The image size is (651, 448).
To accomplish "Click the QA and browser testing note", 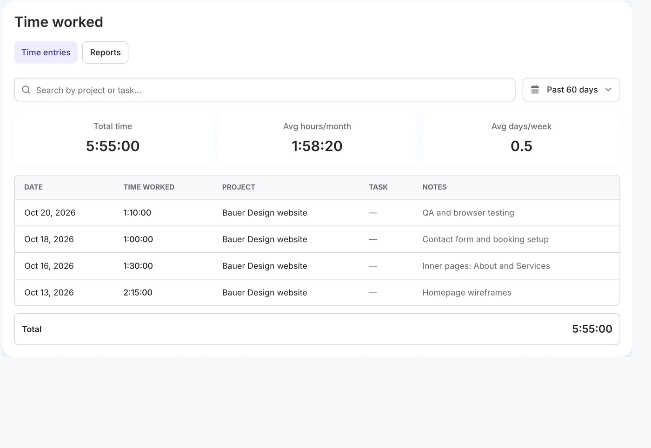I will [x=468, y=212].
